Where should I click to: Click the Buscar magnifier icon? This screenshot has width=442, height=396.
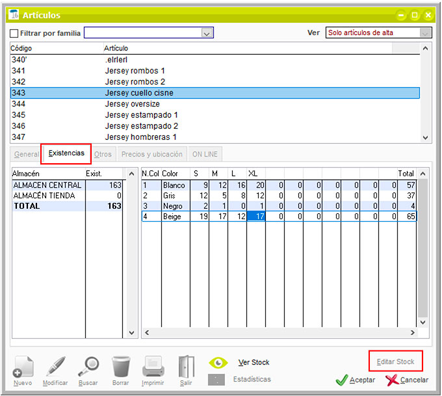(x=88, y=366)
